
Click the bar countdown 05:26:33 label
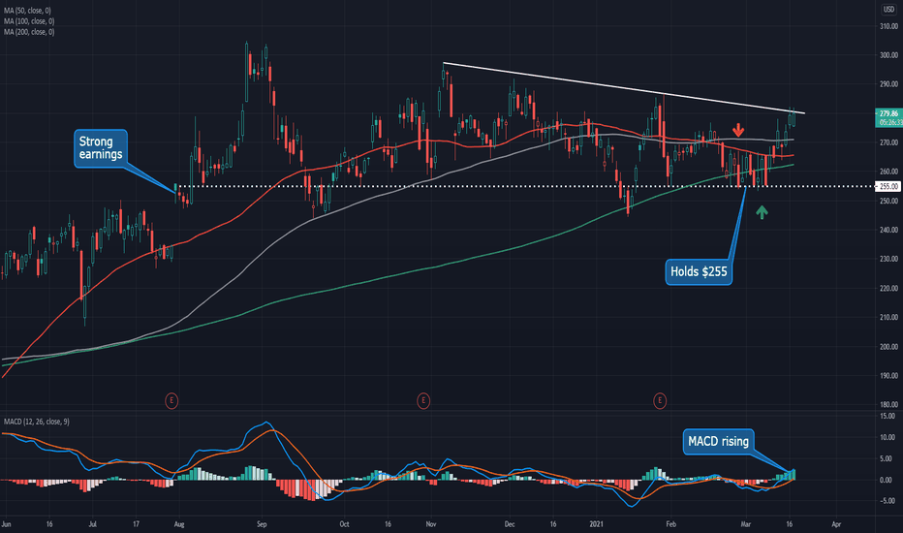point(888,122)
